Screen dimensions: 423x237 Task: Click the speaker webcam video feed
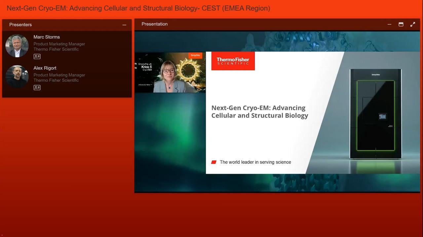click(170, 72)
